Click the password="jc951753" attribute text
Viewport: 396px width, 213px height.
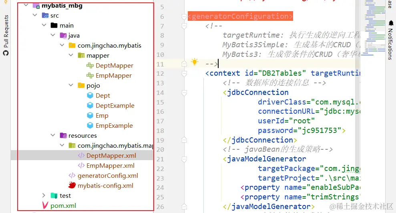coord(299,131)
